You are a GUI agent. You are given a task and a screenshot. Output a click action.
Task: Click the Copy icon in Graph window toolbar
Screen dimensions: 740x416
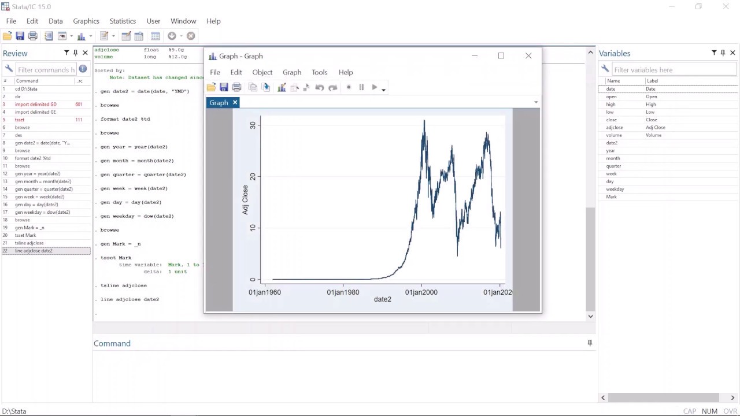253,87
